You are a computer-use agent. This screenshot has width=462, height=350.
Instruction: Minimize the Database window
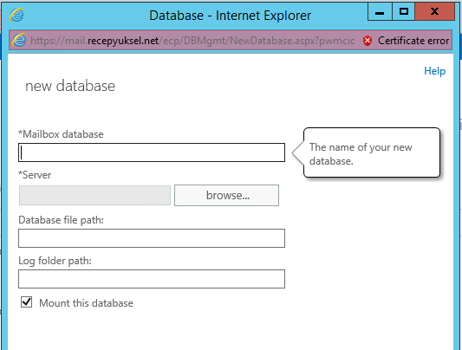(380, 11)
